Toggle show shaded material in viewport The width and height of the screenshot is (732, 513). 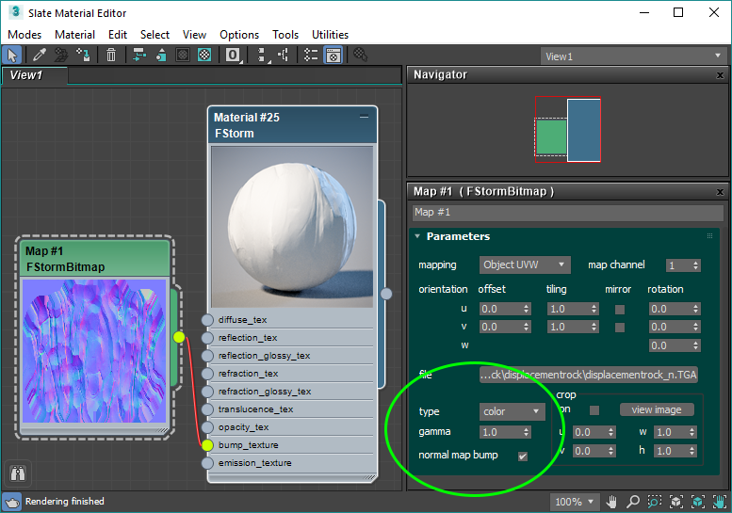point(183,55)
